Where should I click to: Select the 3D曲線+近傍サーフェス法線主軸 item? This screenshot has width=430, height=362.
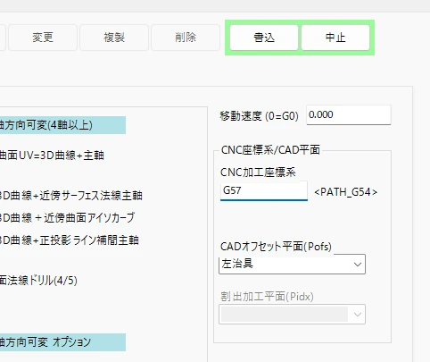pyautogui.click(x=70, y=196)
